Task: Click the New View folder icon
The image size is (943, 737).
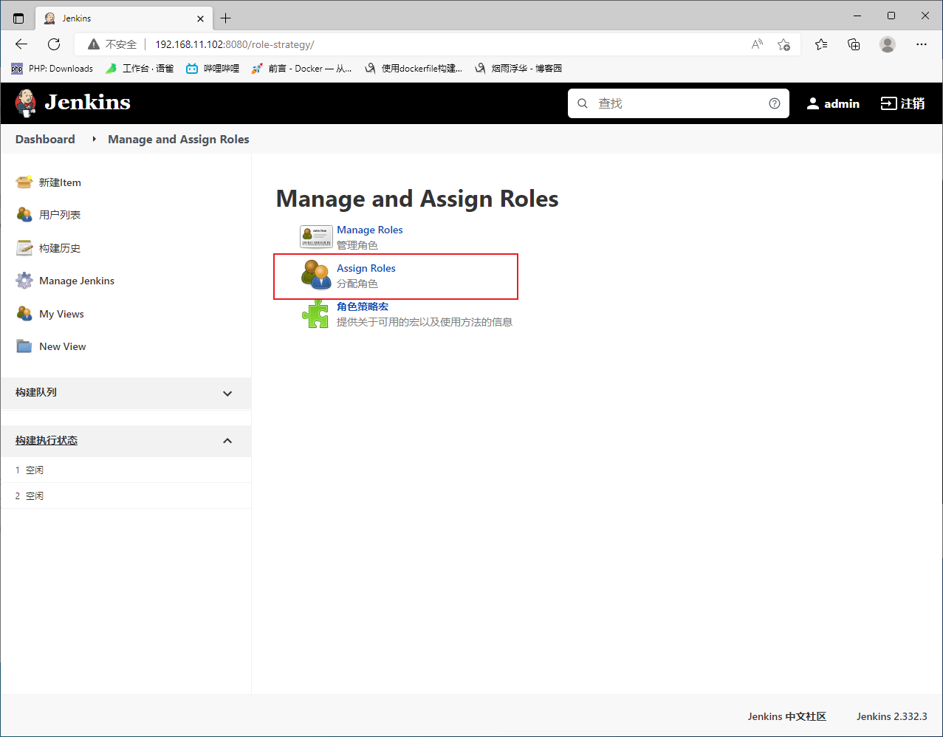Action: point(24,346)
